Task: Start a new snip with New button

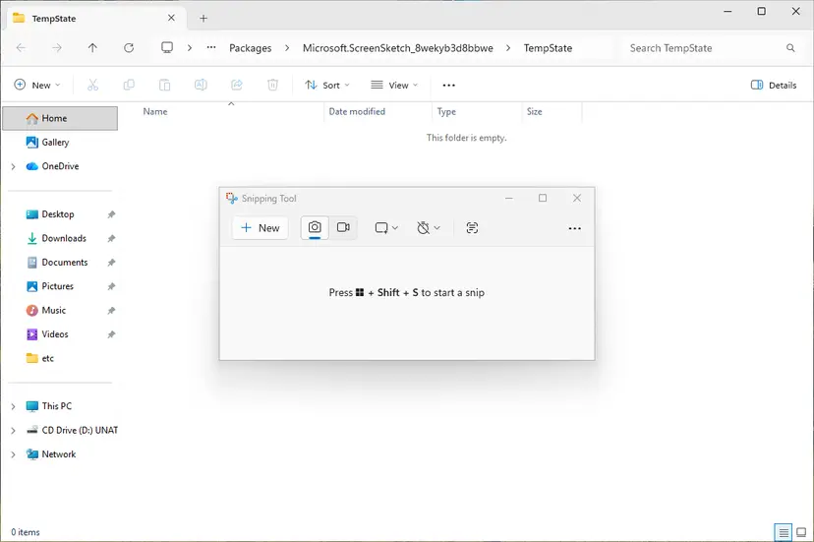Action: click(x=261, y=228)
